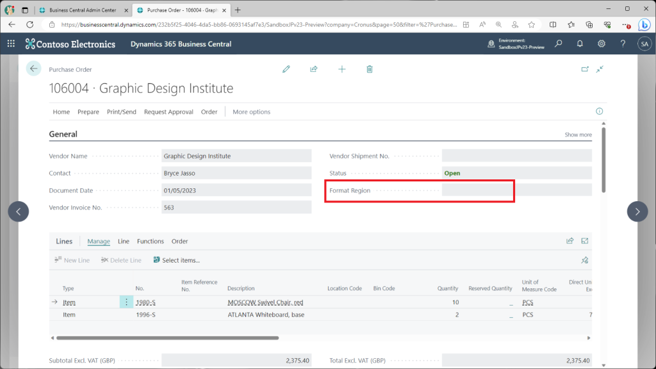Open row menu dots for 1980-S line
This screenshot has width=656, height=369.
(126, 302)
